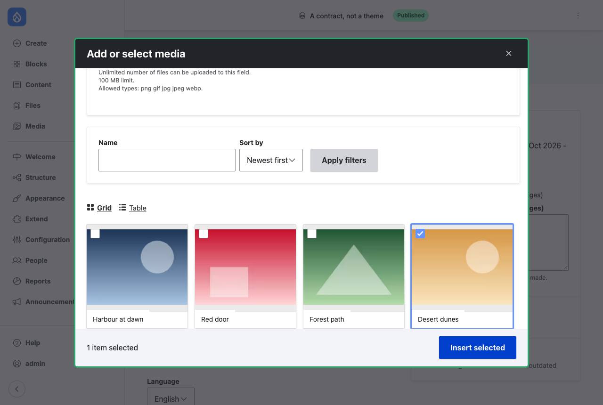Uncheck the Desert dunes checkbox

(x=420, y=234)
